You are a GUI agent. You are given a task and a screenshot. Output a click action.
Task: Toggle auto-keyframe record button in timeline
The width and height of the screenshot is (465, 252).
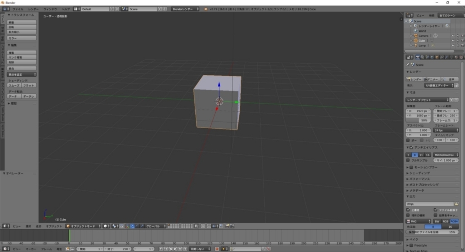click(217, 249)
